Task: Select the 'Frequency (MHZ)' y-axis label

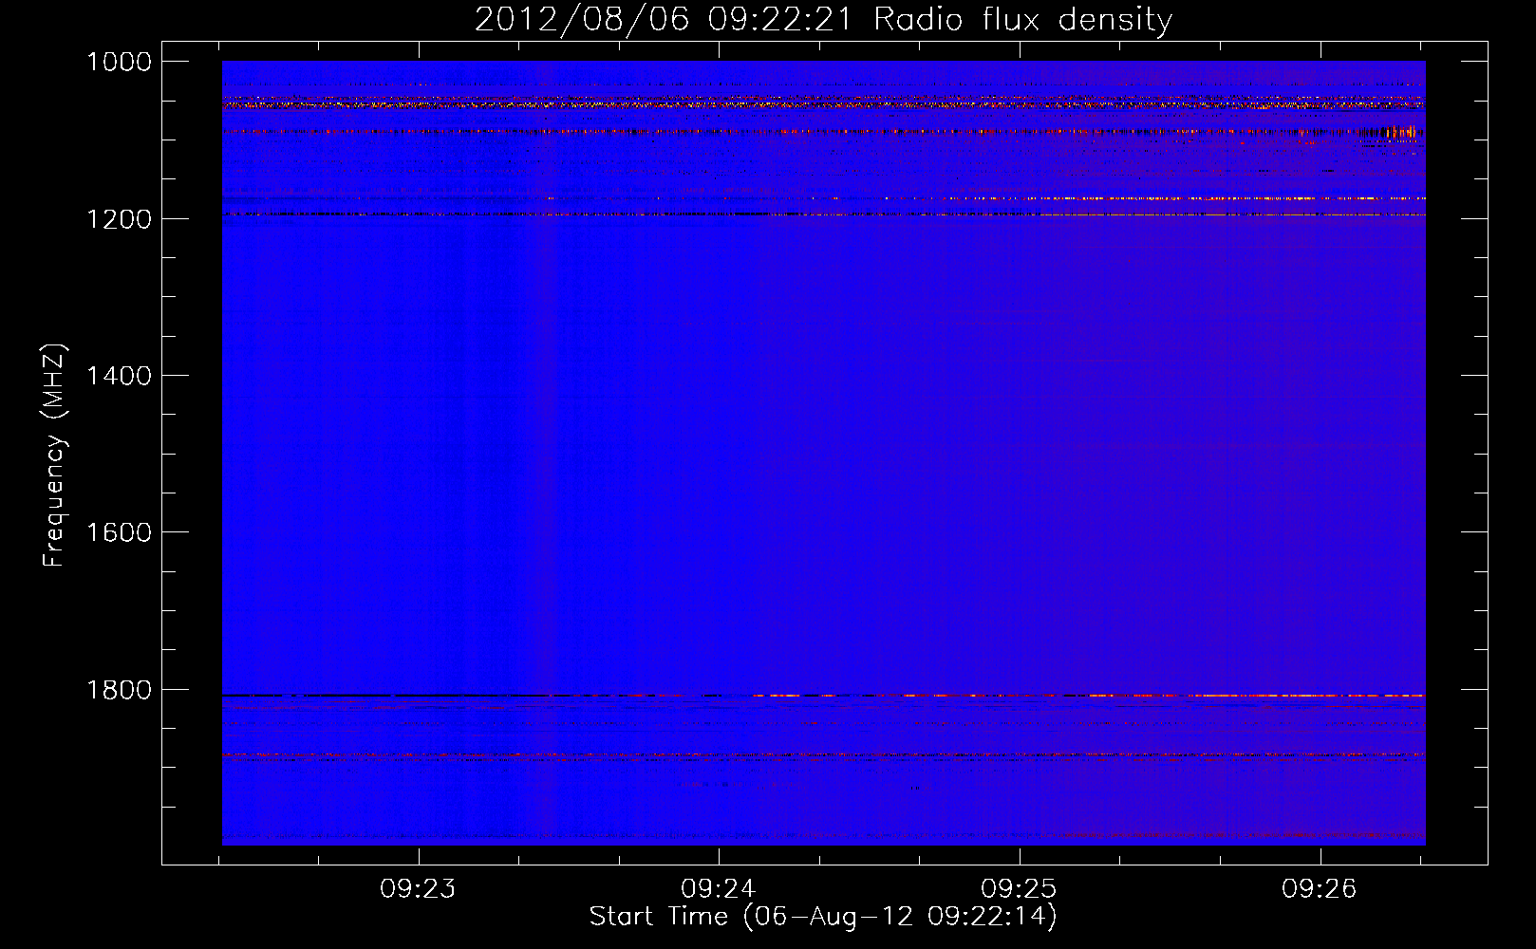Action: (55, 456)
